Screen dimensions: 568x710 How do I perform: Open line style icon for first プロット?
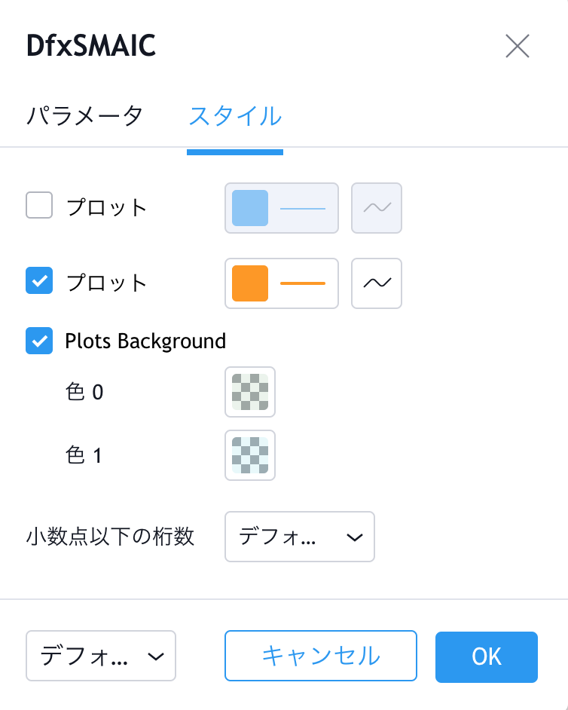click(377, 208)
